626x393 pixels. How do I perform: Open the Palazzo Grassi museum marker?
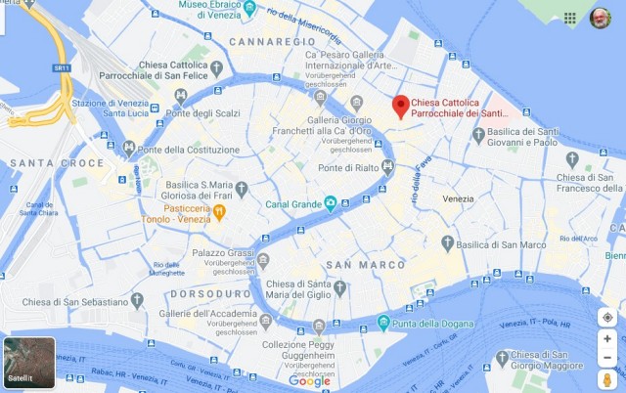[x=263, y=261]
